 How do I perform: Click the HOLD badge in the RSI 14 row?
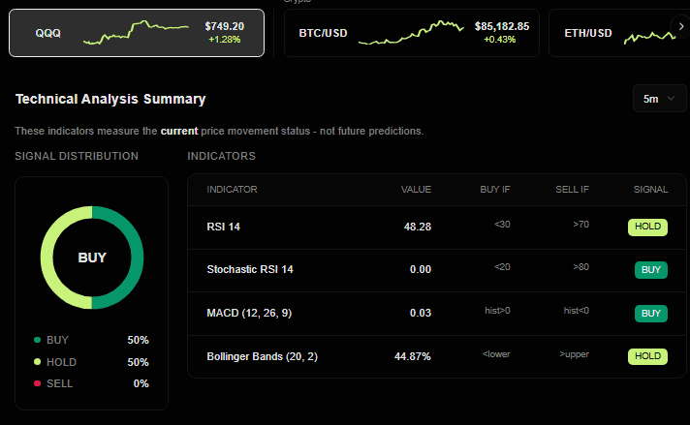click(647, 228)
